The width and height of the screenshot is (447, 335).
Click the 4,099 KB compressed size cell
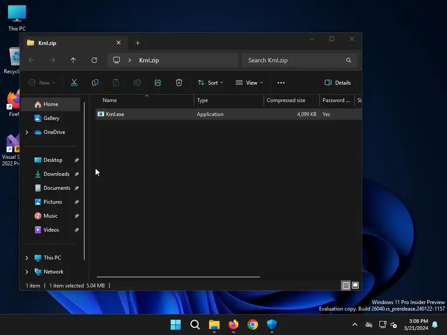(307, 114)
